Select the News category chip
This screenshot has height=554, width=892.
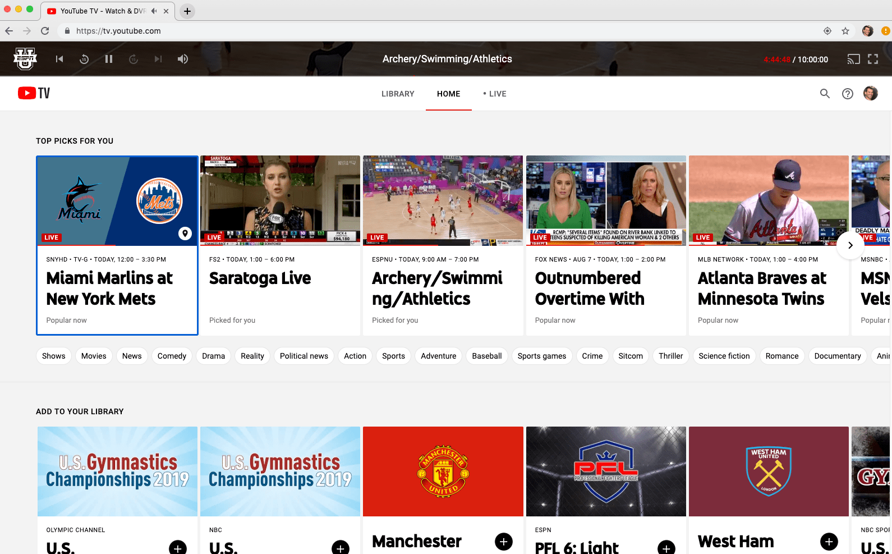tap(132, 356)
